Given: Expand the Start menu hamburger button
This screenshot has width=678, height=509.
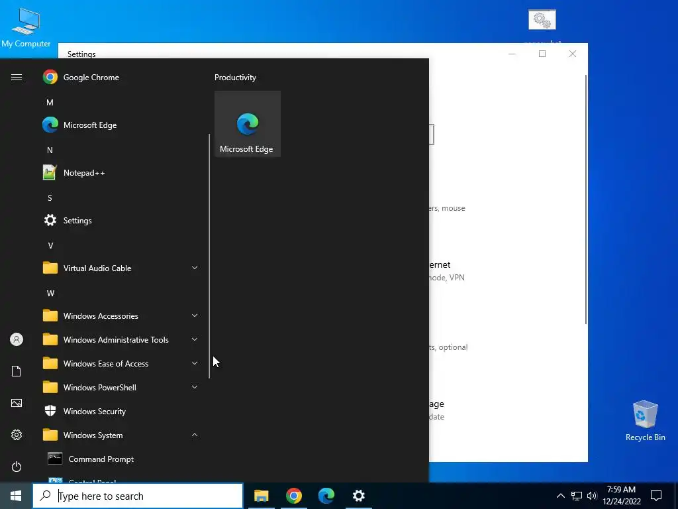Looking at the screenshot, I should pyautogui.click(x=17, y=78).
